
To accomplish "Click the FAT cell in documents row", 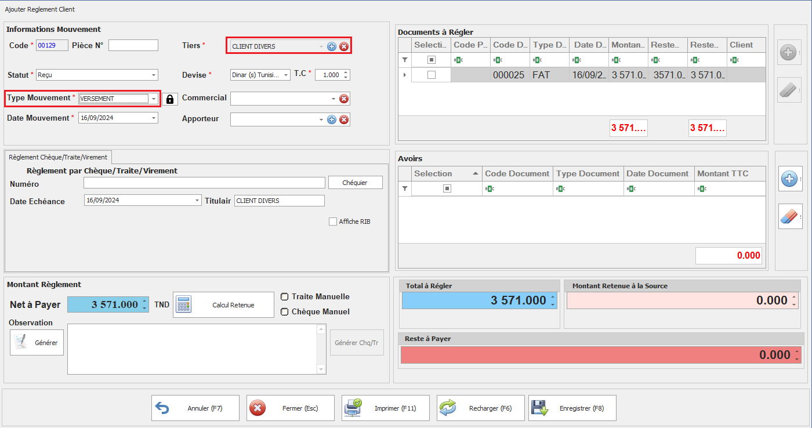I will coord(549,75).
